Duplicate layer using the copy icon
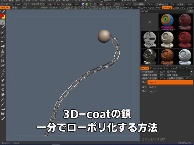The image size is (194, 145). click(x=152, y=139)
